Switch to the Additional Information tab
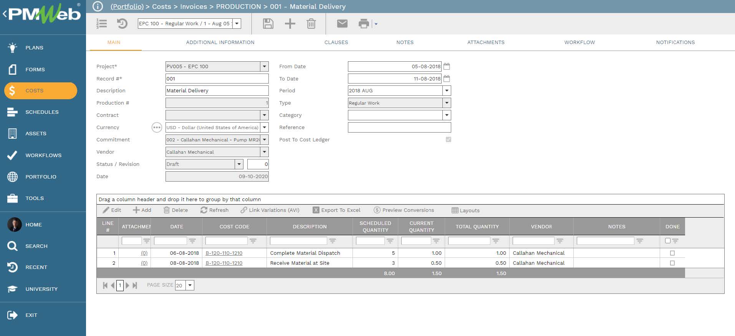735x336 pixels. click(x=220, y=43)
